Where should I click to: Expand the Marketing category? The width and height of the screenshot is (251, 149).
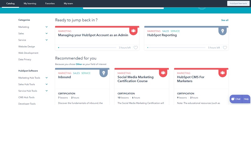coord(46,27)
